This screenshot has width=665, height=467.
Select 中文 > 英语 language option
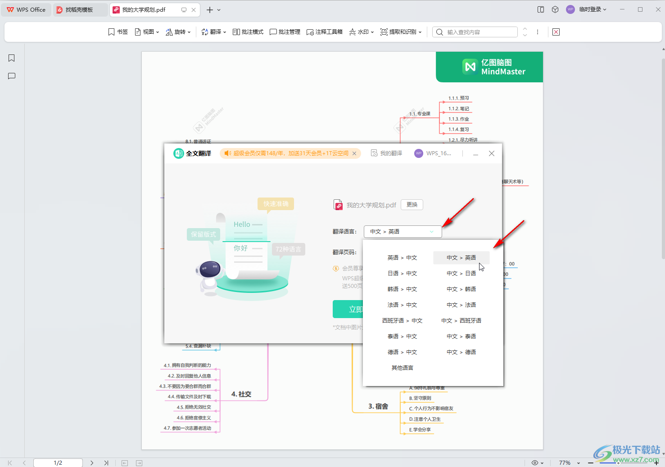(x=461, y=258)
